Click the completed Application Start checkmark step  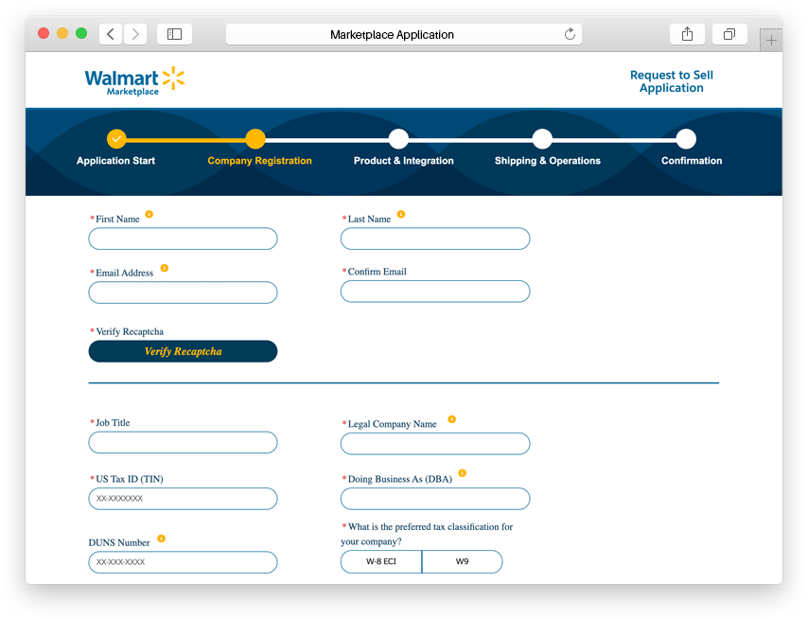tap(116, 138)
